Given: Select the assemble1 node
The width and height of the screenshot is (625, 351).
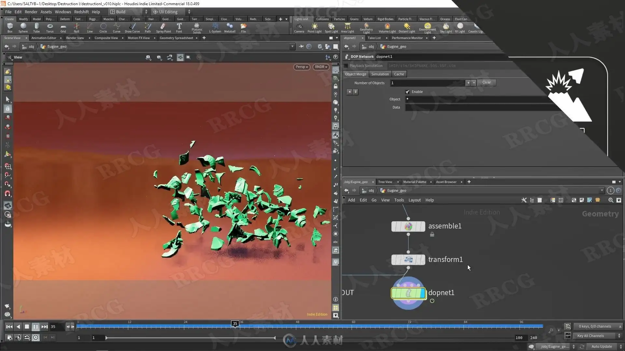Looking at the screenshot, I should pos(408,227).
